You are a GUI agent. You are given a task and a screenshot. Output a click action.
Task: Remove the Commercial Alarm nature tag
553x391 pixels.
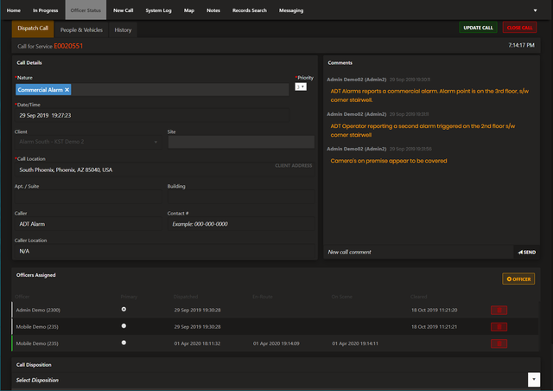coord(67,89)
